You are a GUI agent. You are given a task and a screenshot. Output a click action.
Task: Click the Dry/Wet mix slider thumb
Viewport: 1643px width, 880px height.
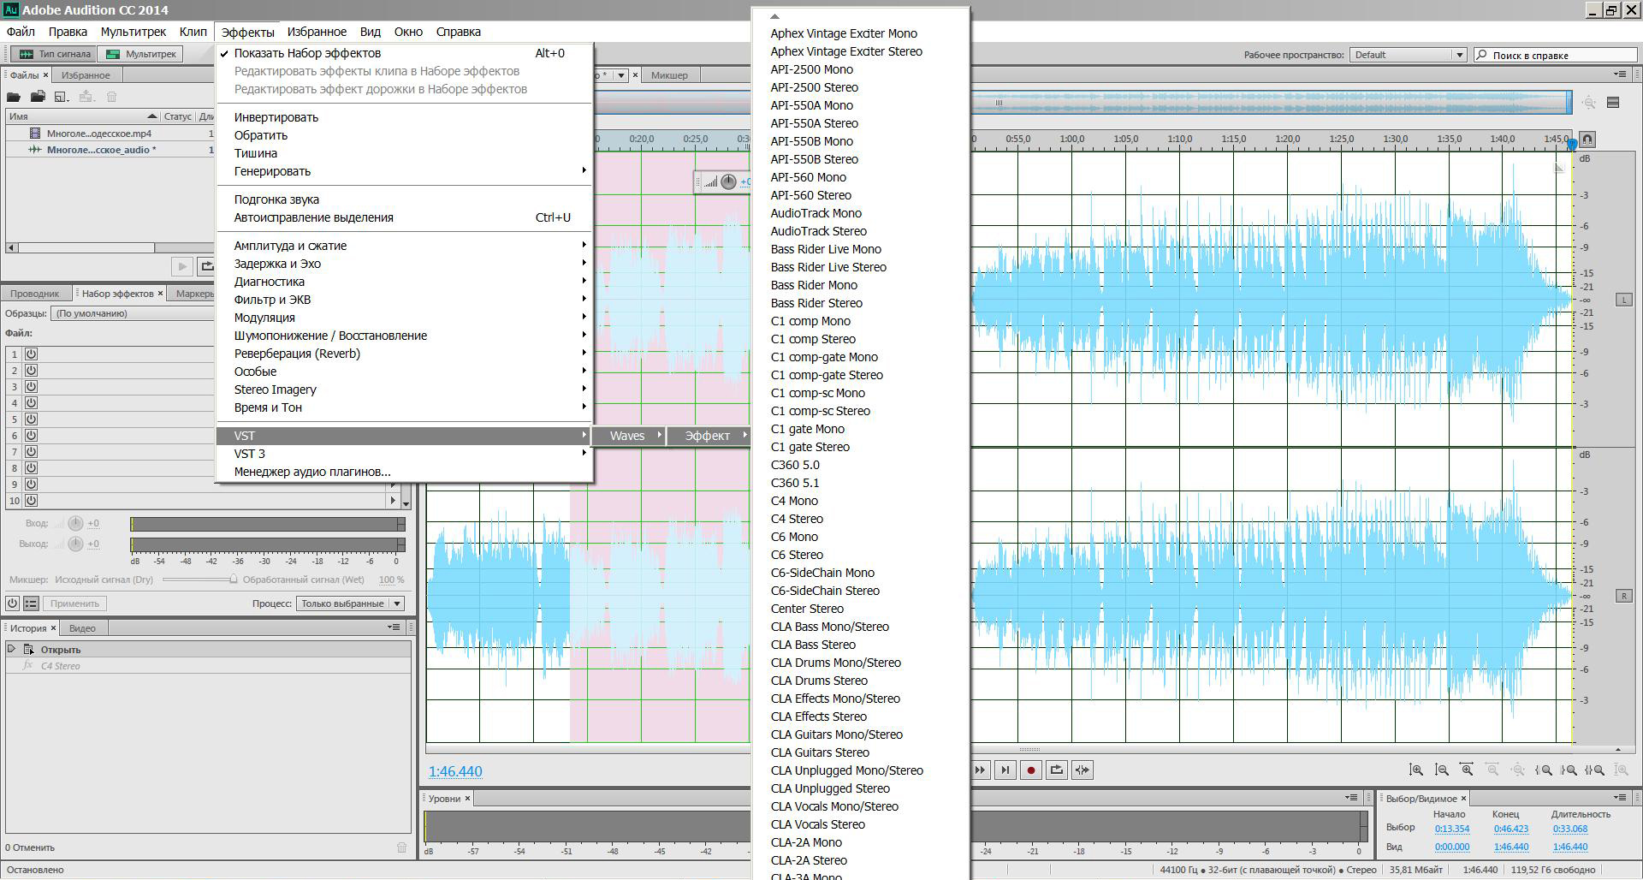click(233, 580)
